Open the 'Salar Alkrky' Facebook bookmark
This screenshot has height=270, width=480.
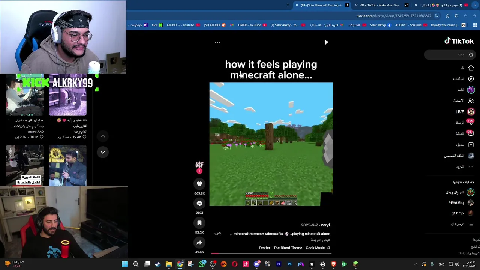click(380, 25)
